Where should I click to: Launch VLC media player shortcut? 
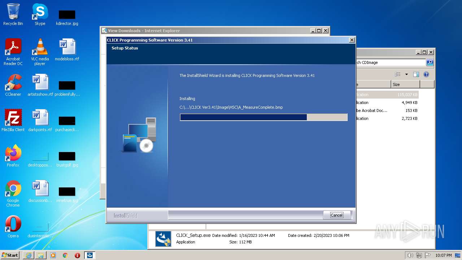[40, 52]
